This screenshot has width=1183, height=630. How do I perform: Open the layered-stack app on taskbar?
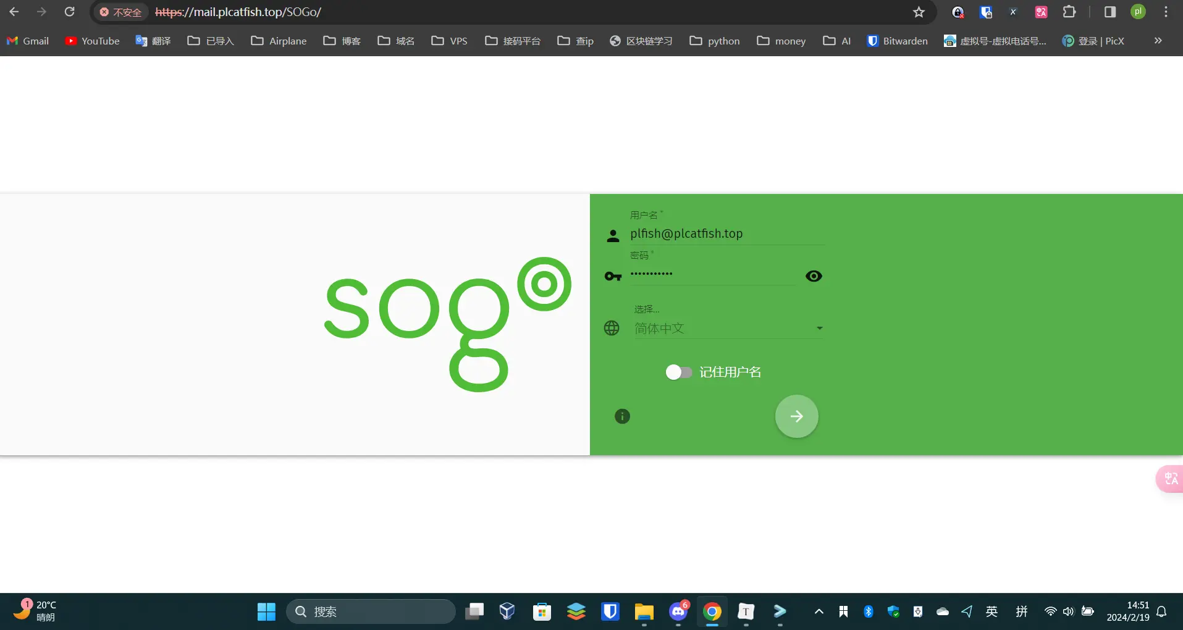click(x=576, y=611)
